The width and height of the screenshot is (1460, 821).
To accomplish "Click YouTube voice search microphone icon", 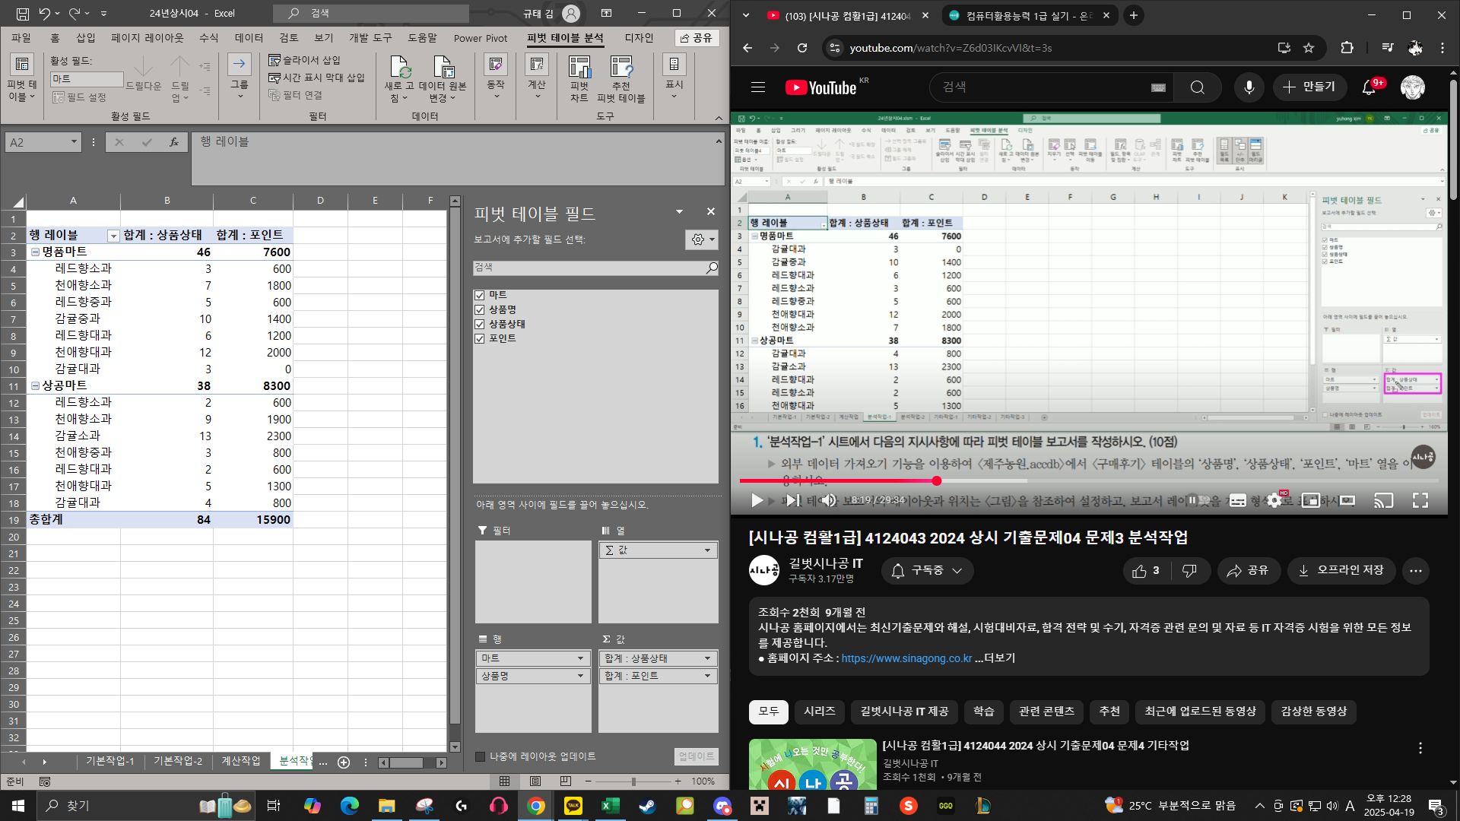I will [1249, 87].
